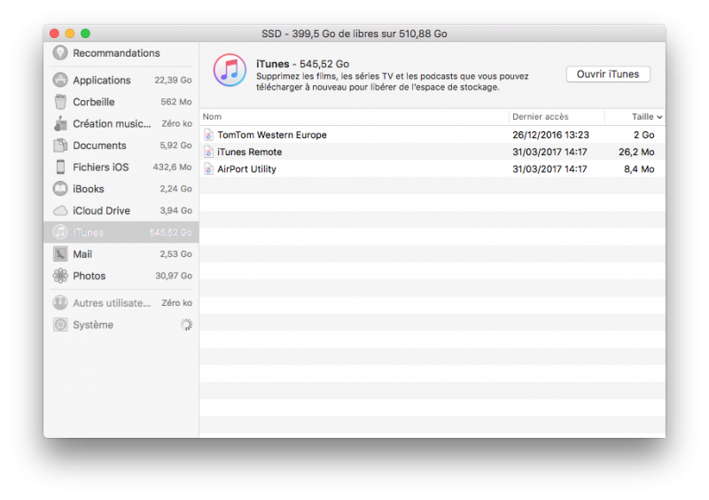Select Système label in sidebar

click(x=93, y=324)
